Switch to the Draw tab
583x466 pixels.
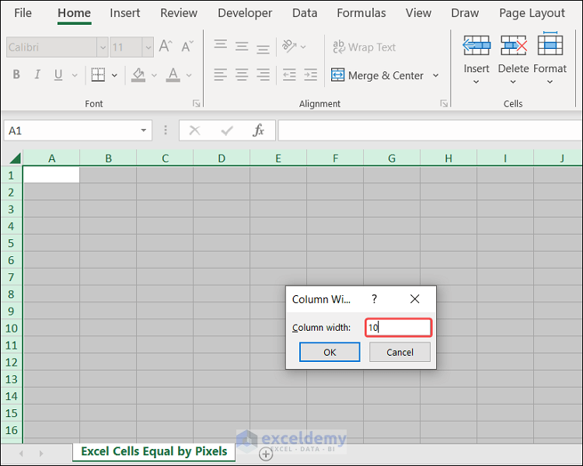tap(465, 13)
